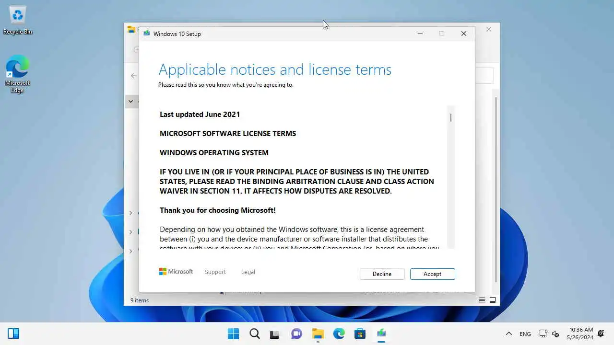This screenshot has height=345, width=614.
Task: Open Task View from taskbar
Action: (x=275, y=333)
